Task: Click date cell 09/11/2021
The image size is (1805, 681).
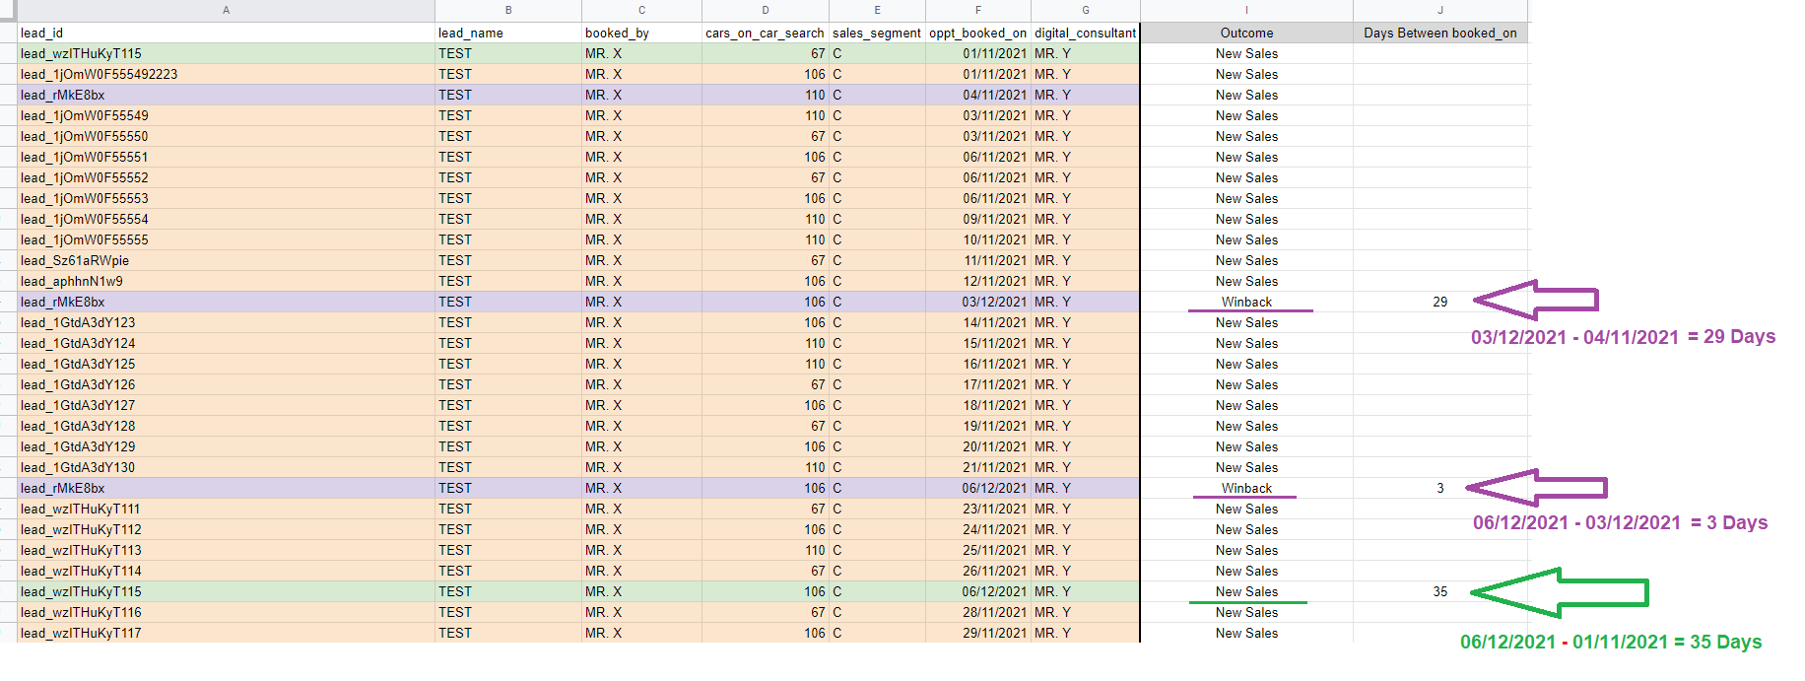Action: coord(978,219)
